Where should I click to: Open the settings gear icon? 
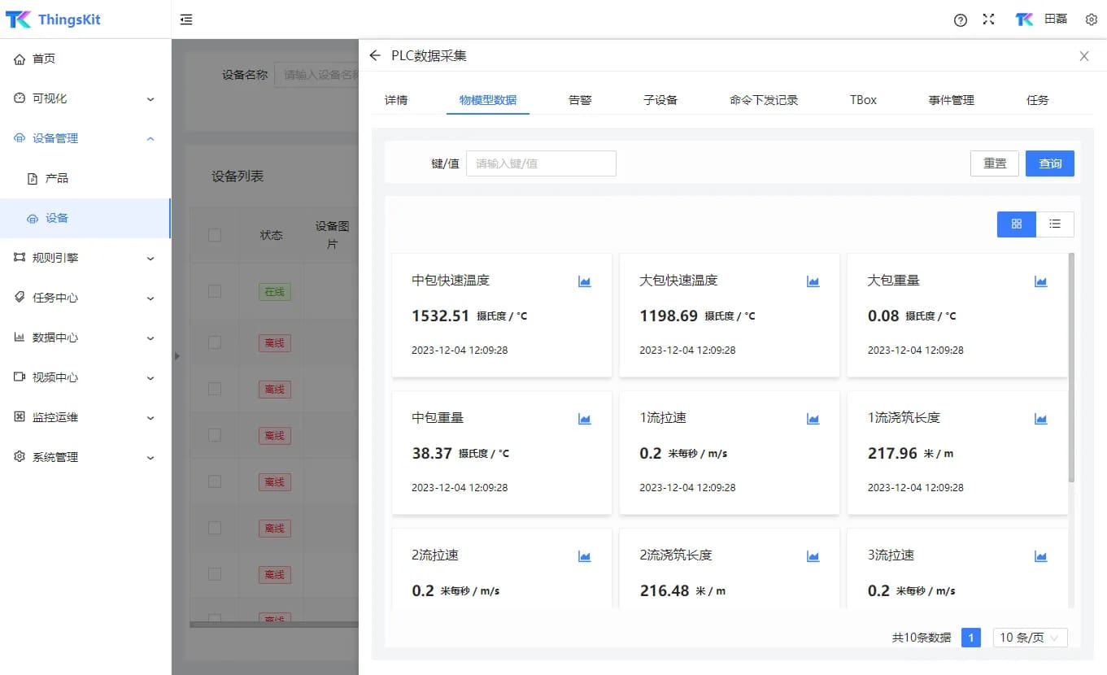coord(1091,19)
